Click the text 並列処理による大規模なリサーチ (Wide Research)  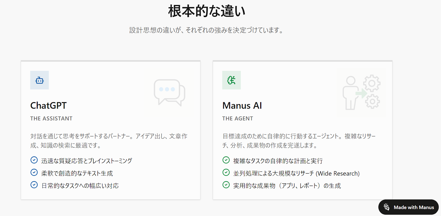pyautogui.click(x=297, y=173)
